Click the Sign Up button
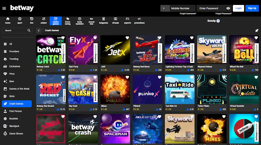Screen dimensions: 261x145 (252, 8)
